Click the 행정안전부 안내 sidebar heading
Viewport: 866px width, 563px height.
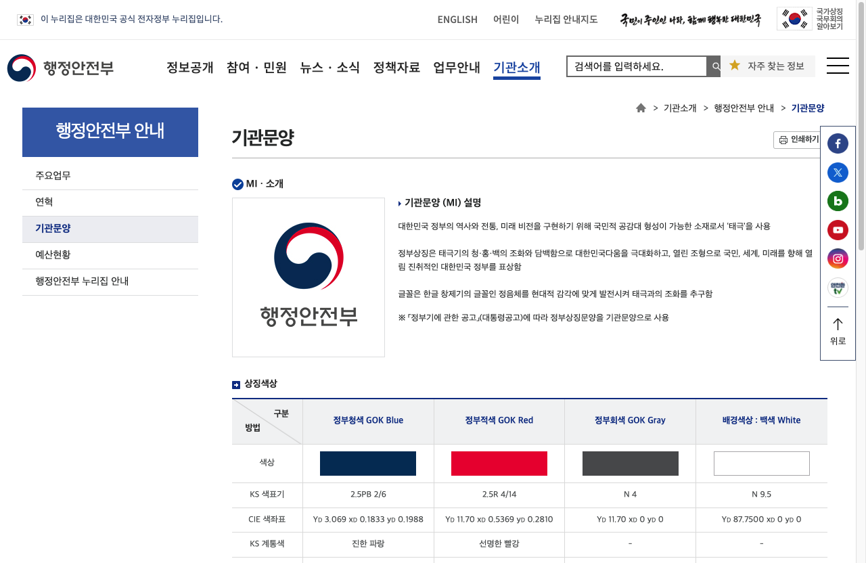coord(110,132)
